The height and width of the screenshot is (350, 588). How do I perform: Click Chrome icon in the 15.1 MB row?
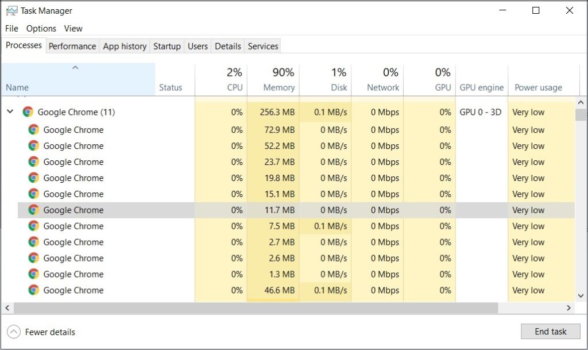33,194
